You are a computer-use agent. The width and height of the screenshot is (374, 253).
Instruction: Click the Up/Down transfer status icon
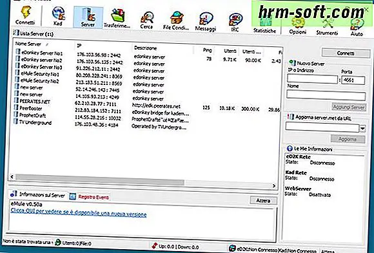tap(155, 246)
